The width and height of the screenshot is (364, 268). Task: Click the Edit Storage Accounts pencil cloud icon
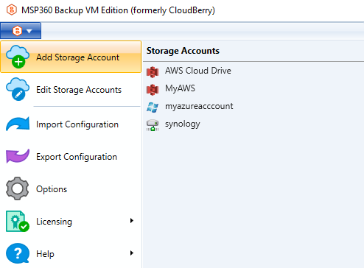[18, 89]
